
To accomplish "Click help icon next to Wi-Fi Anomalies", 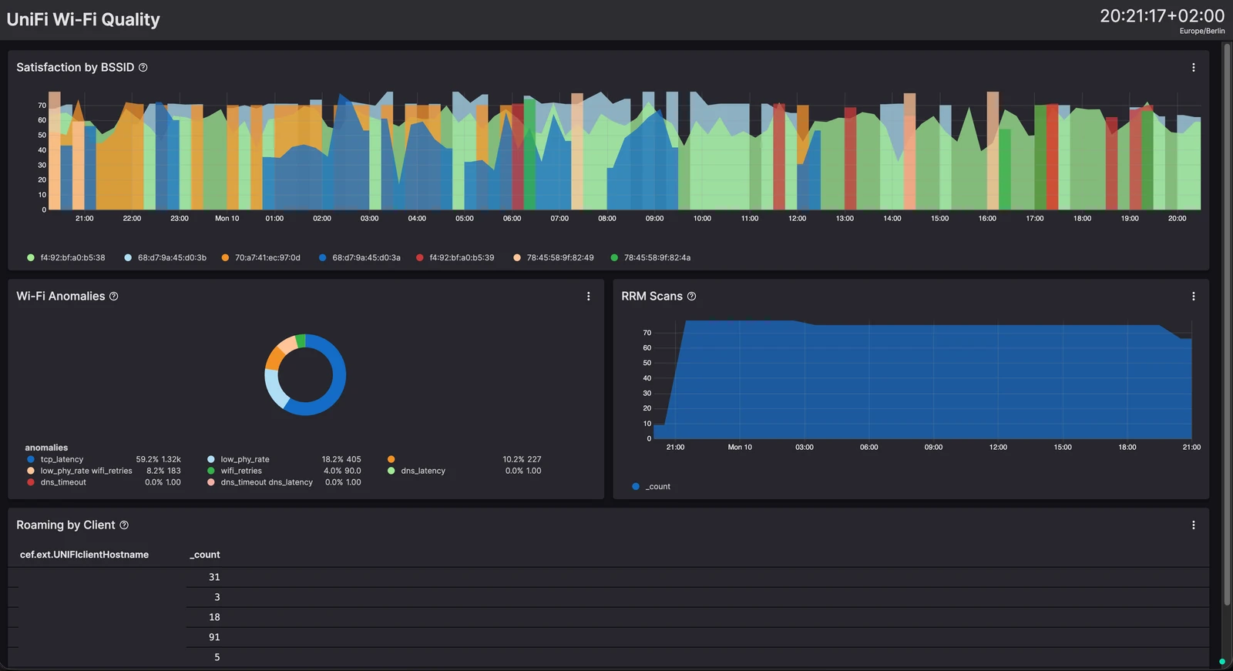I will click(113, 297).
